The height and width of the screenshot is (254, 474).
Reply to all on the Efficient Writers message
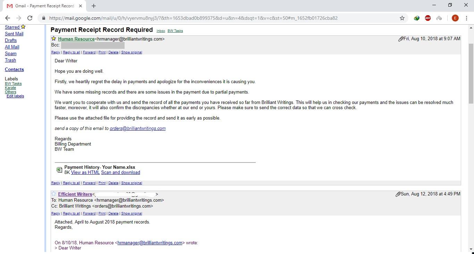pos(71,213)
